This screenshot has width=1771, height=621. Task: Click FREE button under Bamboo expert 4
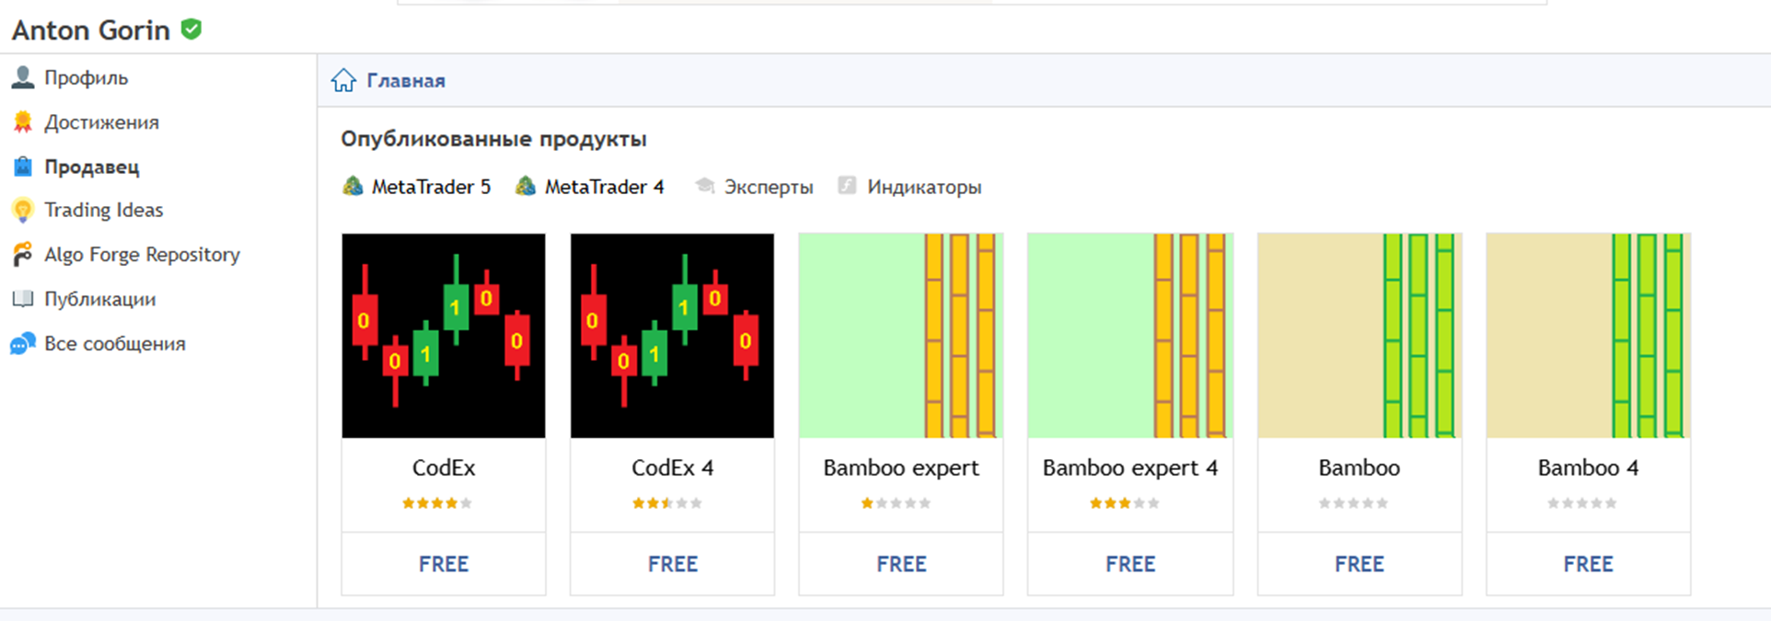[1130, 564]
